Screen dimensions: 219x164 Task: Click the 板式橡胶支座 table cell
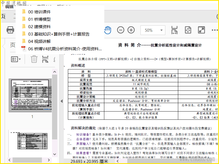141,80
